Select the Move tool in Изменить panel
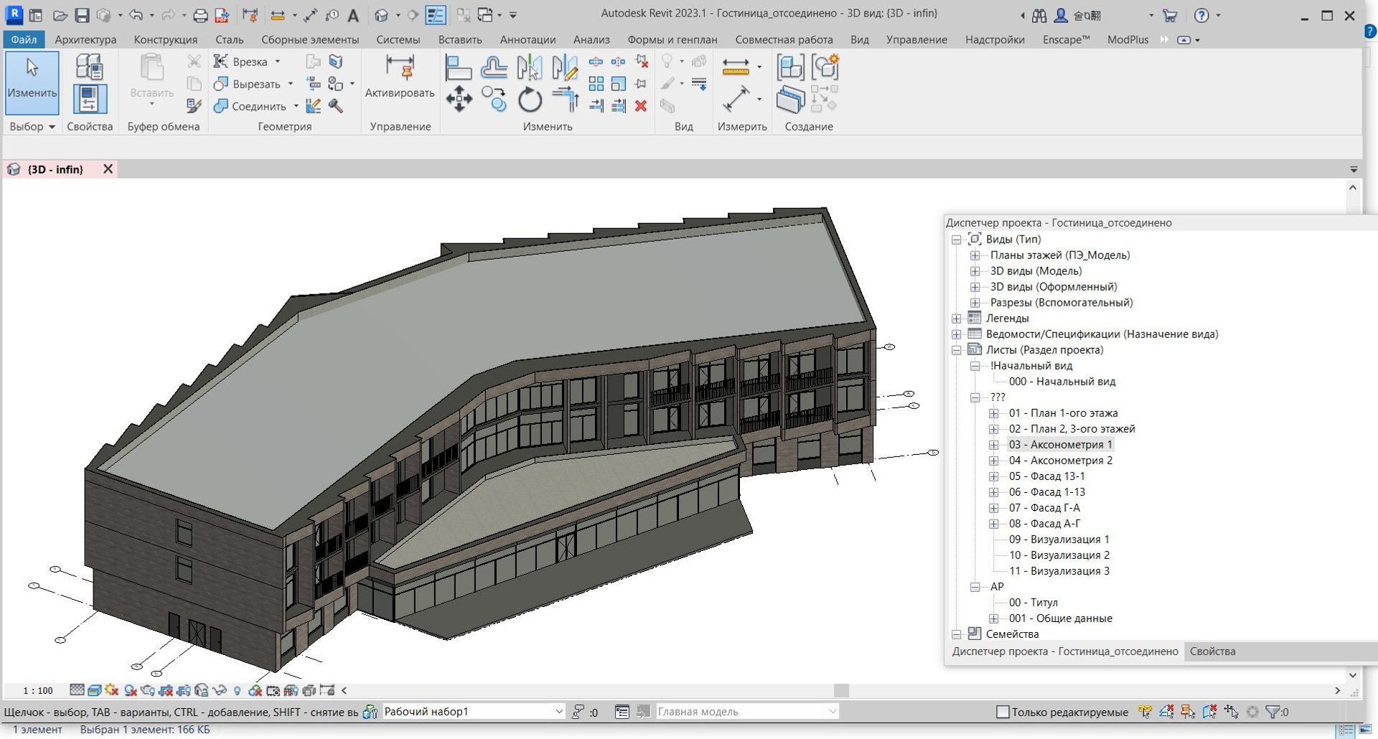The height and width of the screenshot is (739, 1378). (x=459, y=99)
